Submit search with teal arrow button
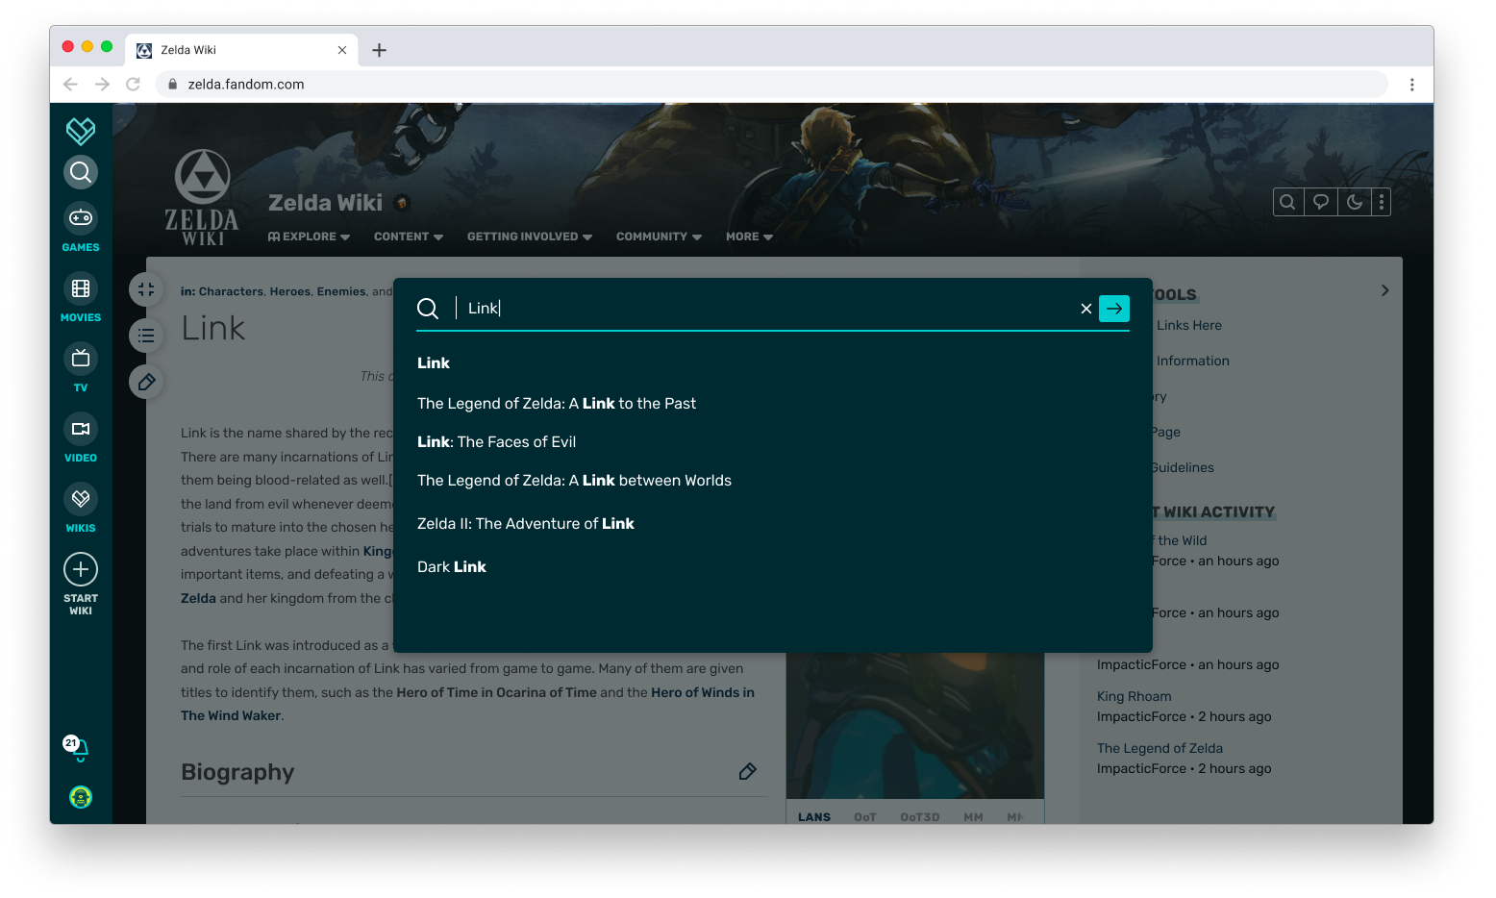This screenshot has width=1496, height=898. [x=1114, y=309]
